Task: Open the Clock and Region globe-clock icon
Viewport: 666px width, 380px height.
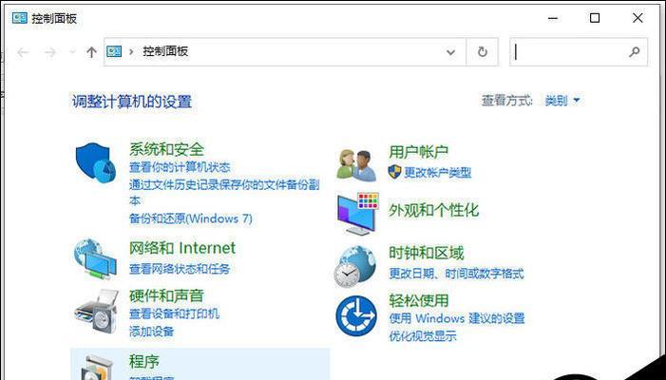Action: click(356, 267)
